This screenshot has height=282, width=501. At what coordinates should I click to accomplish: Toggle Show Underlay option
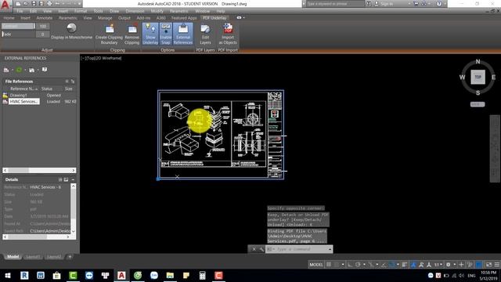150,34
